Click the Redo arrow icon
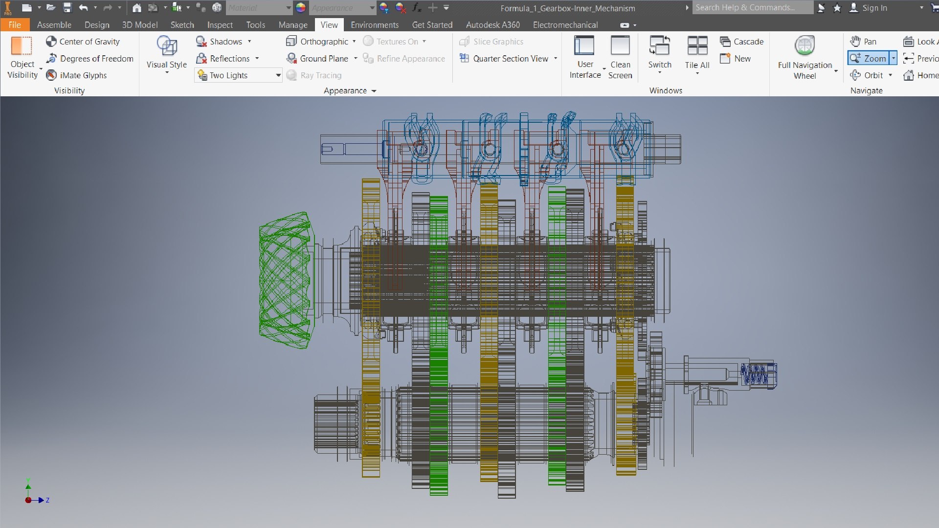Image resolution: width=939 pixels, height=528 pixels. (108, 7)
